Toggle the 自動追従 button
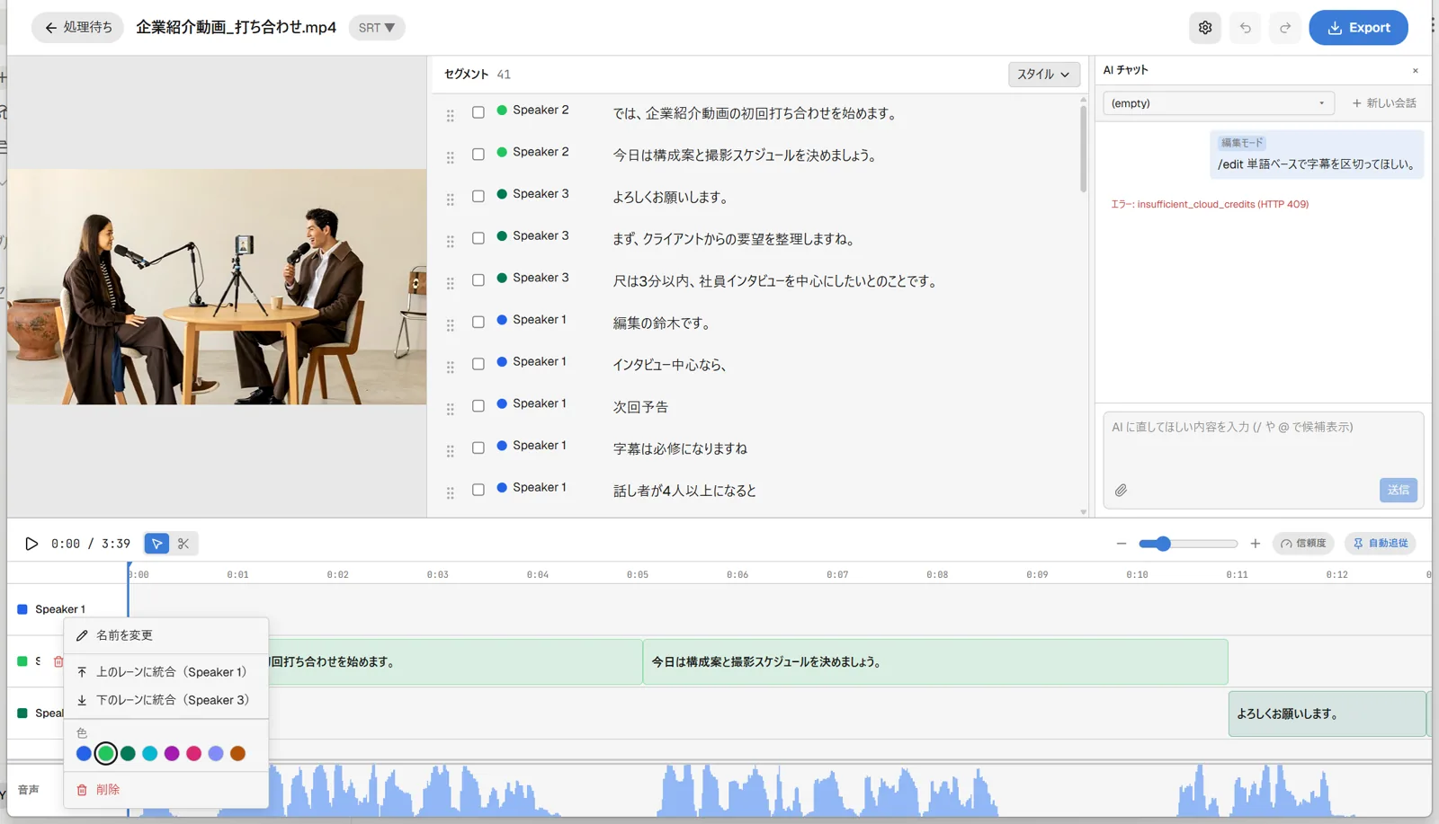Image resolution: width=1439 pixels, height=824 pixels. pos(1381,544)
